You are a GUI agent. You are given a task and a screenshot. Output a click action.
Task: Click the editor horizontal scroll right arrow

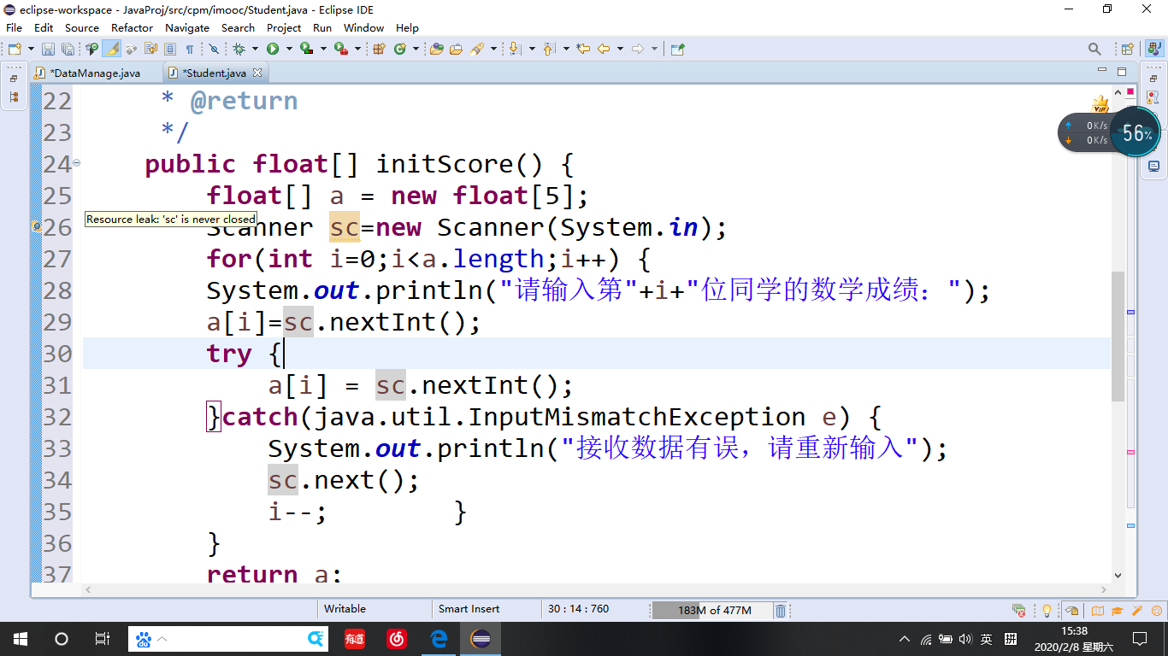point(1104,589)
